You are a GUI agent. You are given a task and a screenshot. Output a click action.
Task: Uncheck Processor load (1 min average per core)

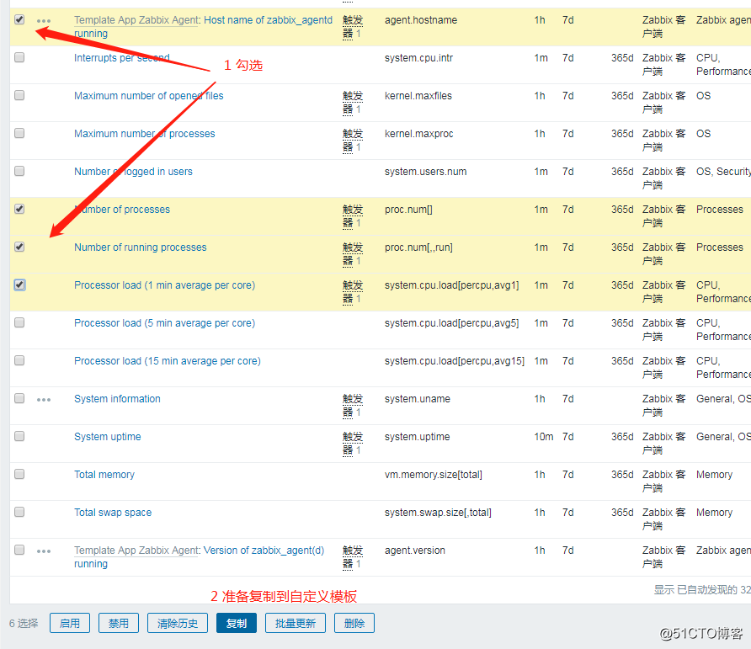click(x=19, y=285)
